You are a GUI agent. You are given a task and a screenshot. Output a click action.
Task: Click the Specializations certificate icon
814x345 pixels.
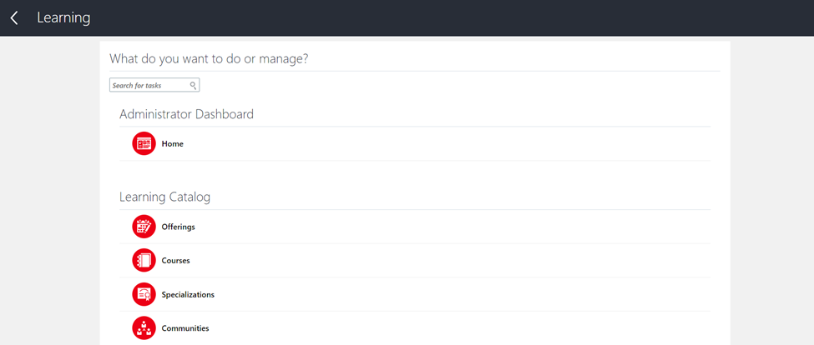(144, 294)
